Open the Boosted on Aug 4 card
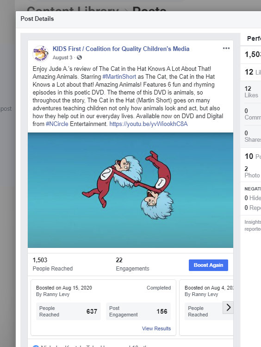Viewport: 261px width, 347px height. coord(206,308)
